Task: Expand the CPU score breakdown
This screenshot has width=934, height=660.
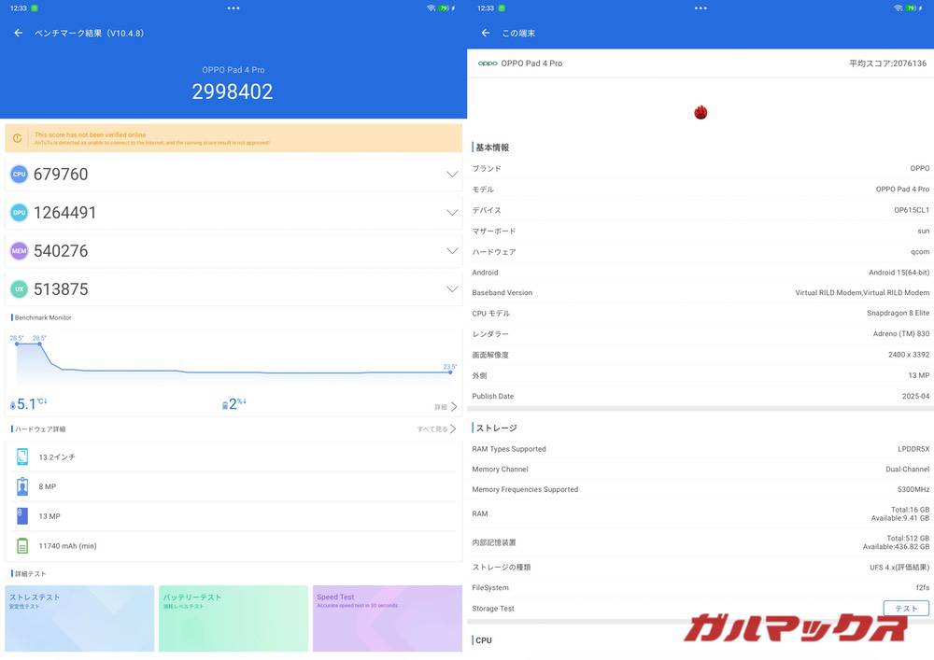Action: click(453, 174)
